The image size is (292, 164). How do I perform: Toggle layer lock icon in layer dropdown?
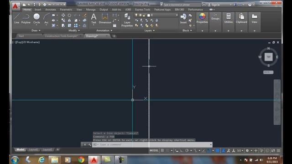pos(144,15)
